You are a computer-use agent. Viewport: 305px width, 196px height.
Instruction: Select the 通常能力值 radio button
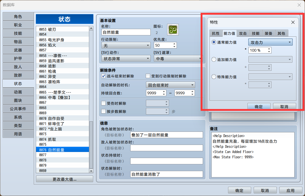(x=214, y=42)
